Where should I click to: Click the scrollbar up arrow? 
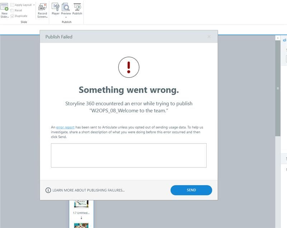click(x=278, y=38)
